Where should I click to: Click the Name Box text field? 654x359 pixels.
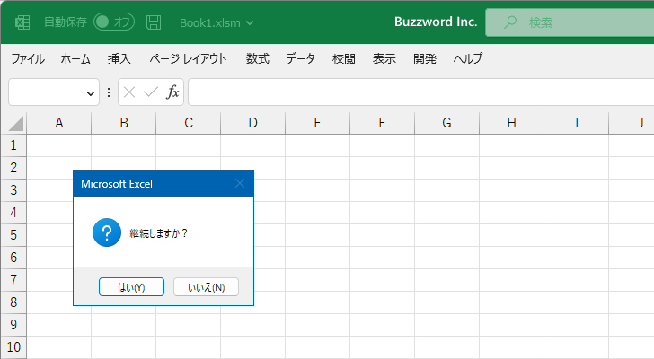point(47,92)
